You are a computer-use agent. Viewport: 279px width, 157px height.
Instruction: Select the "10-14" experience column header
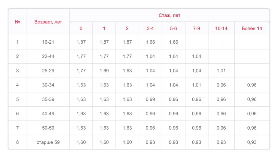pos(221,28)
